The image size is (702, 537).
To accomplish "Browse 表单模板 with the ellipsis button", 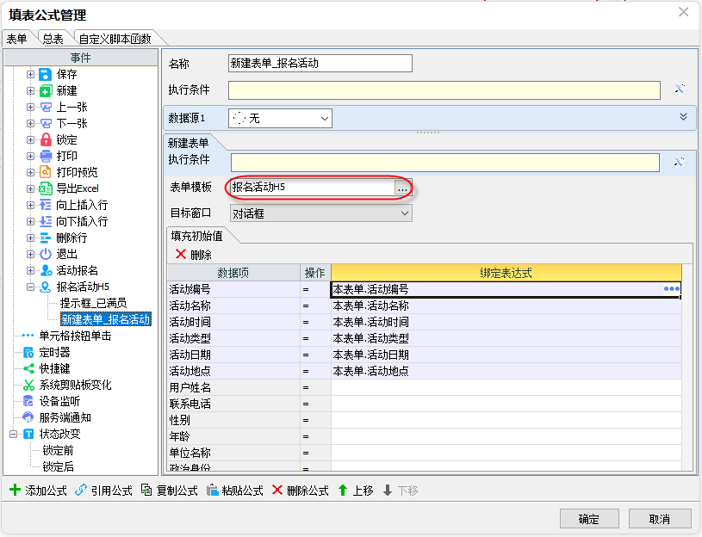I will click(402, 188).
